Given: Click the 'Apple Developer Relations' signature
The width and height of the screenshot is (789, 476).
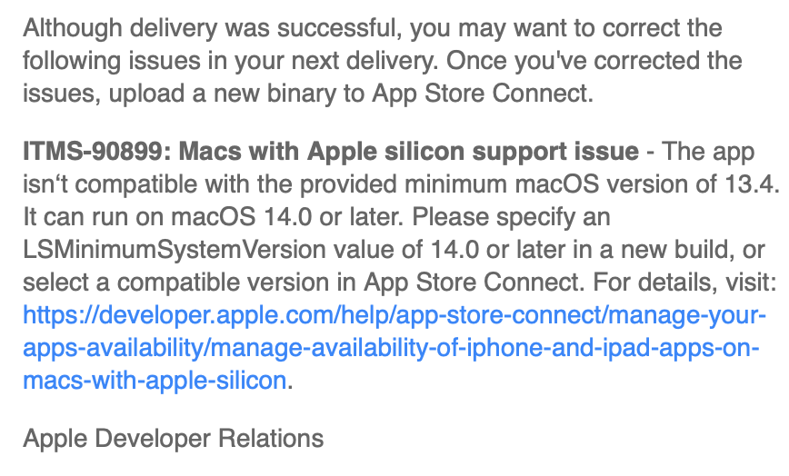Looking at the screenshot, I should pyautogui.click(x=173, y=439).
